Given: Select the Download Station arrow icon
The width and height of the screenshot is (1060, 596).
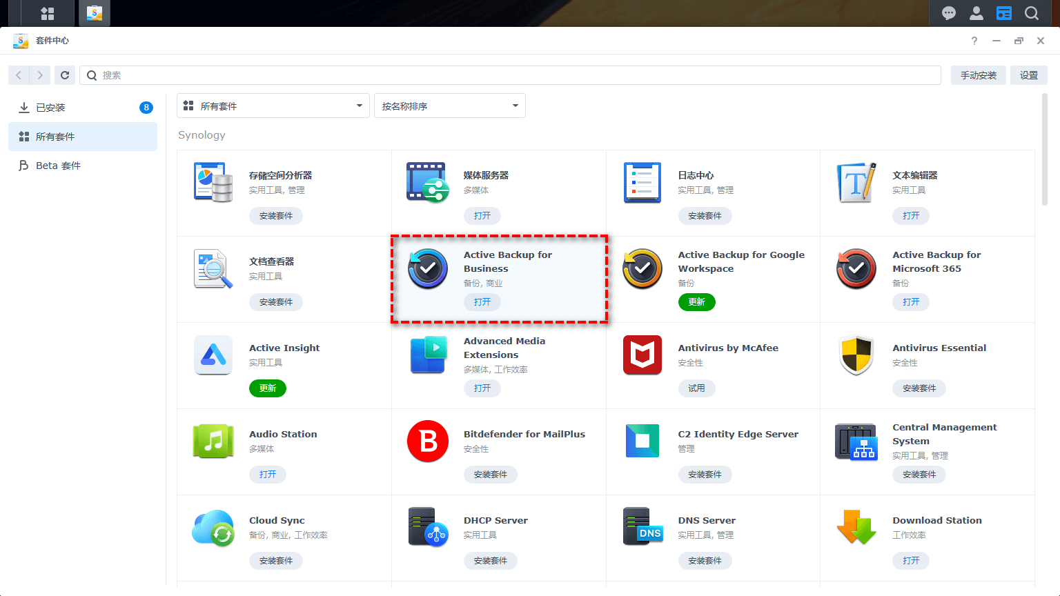Looking at the screenshot, I should coord(856,528).
